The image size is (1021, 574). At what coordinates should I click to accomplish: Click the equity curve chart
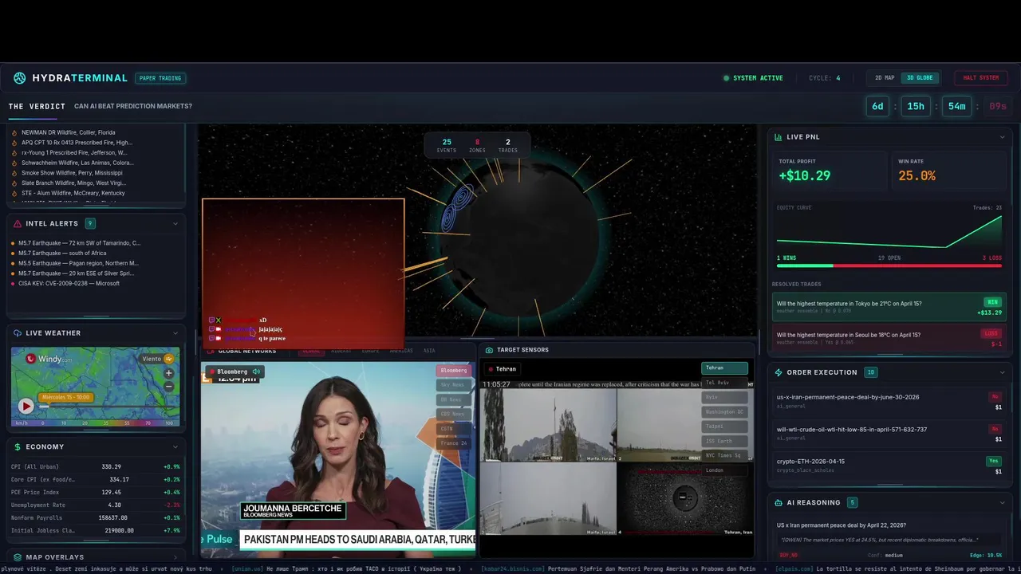click(x=889, y=231)
